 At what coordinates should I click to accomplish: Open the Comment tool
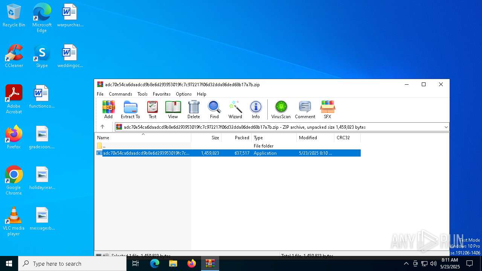[x=305, y=110]
